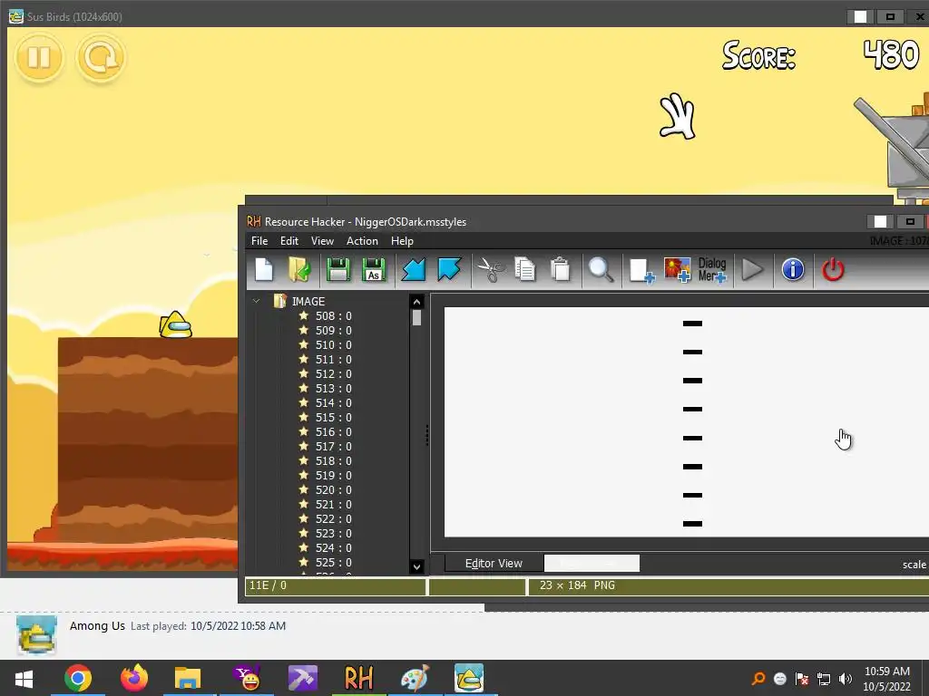Select resource 510 : 0

334,345
